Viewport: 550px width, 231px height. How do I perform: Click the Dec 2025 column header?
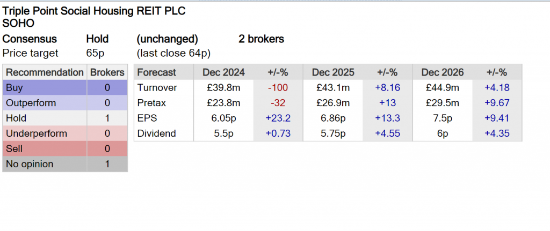tap(333, 72)
